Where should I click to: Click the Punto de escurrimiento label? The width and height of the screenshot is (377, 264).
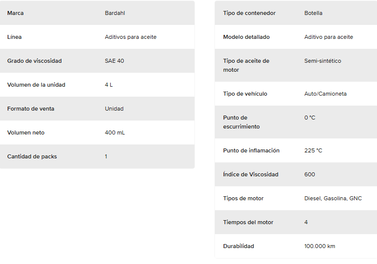pyautogui.click(x=241, y=122)
